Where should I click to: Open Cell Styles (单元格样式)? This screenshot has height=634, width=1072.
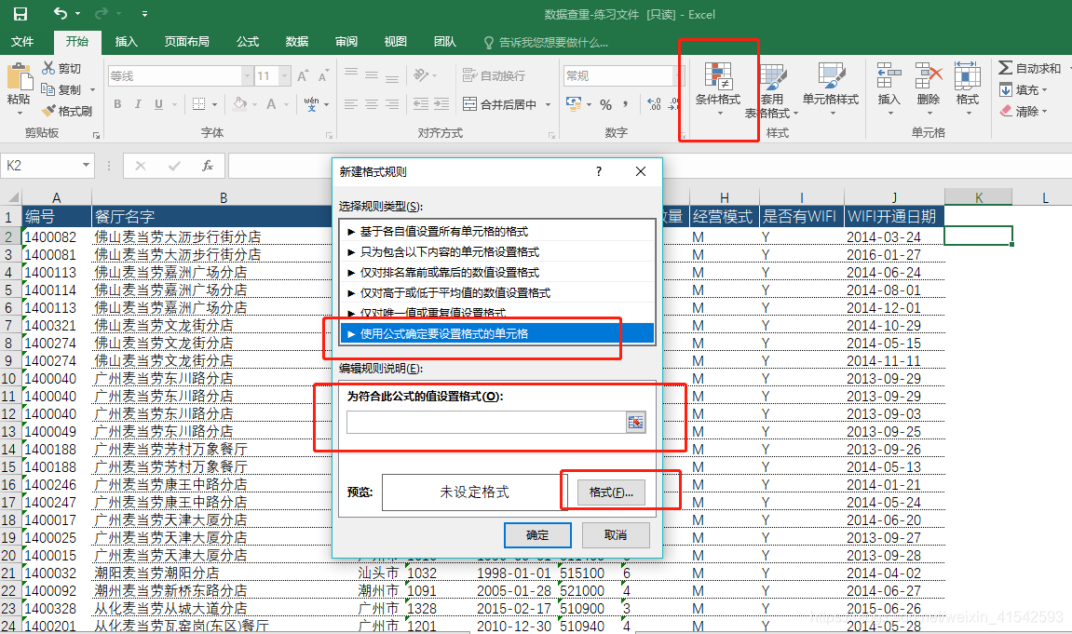[831, 88]
